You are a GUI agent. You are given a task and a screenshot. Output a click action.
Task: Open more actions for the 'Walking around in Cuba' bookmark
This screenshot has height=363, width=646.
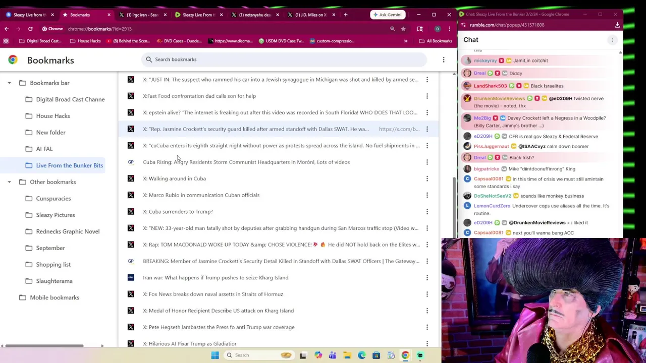[427, 178]
